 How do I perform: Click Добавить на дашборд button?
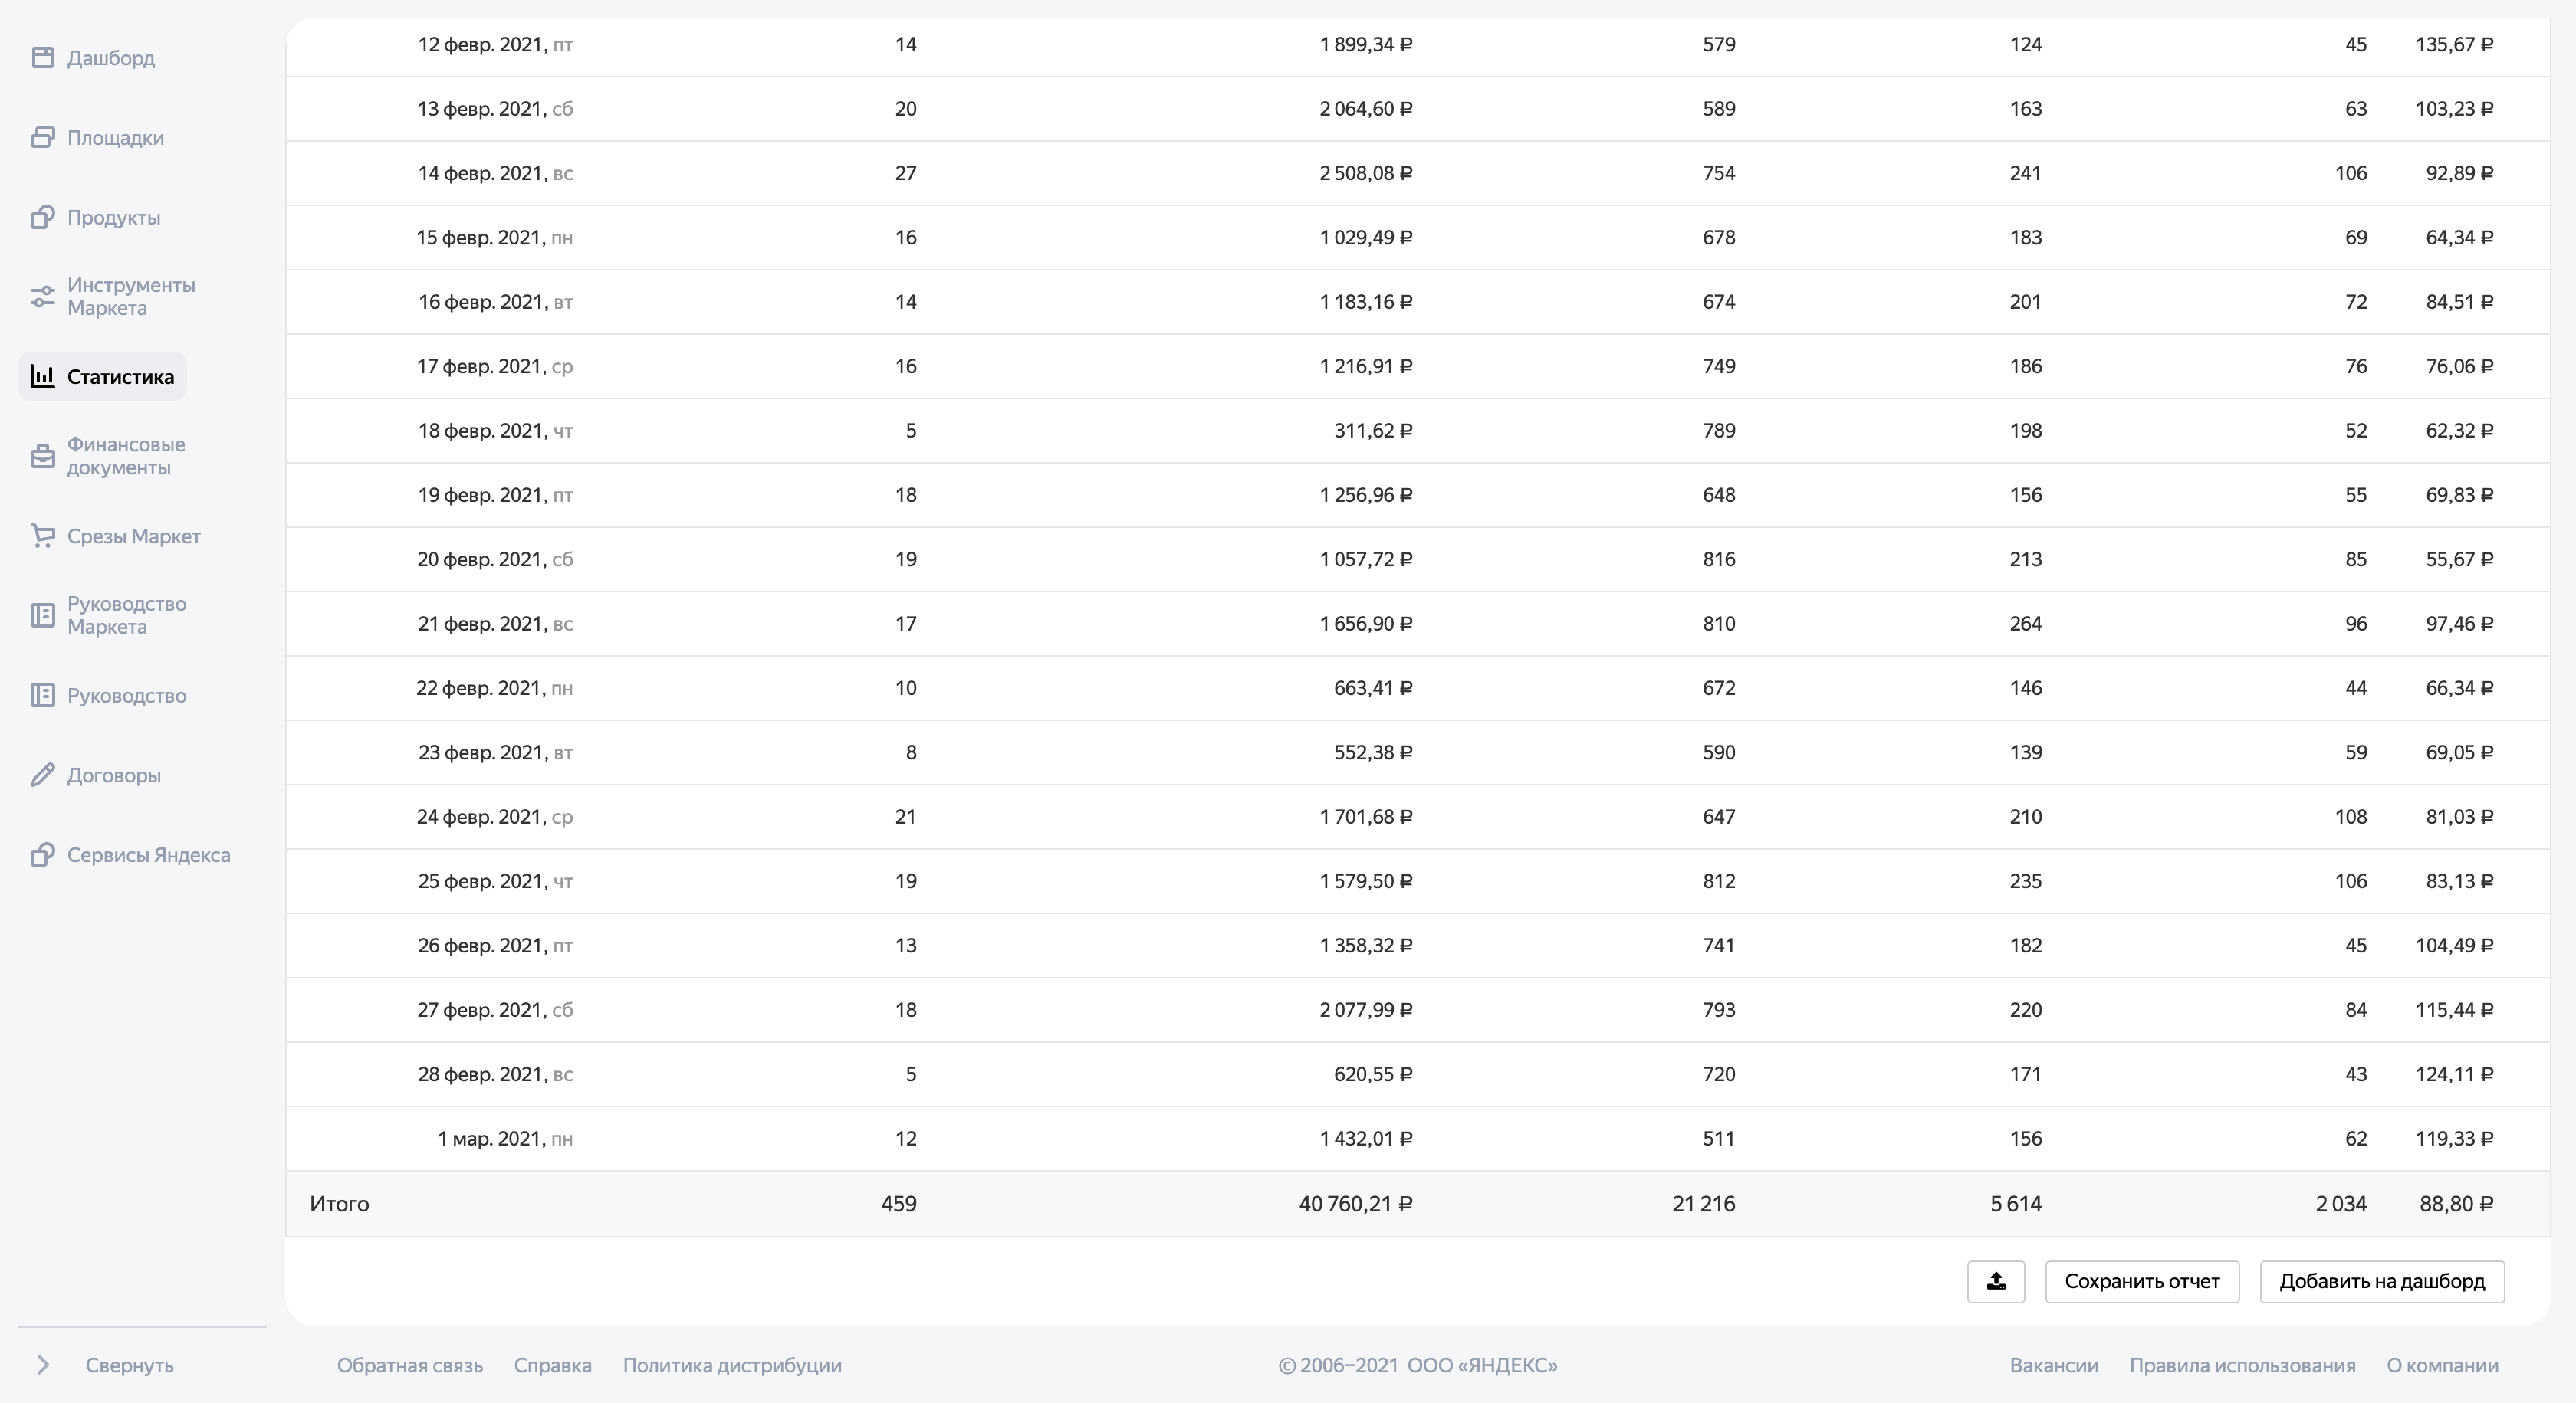pyautogui.click(x=2381, y=1281)
